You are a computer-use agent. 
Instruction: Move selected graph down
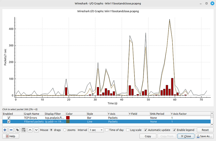pos(36,130)
